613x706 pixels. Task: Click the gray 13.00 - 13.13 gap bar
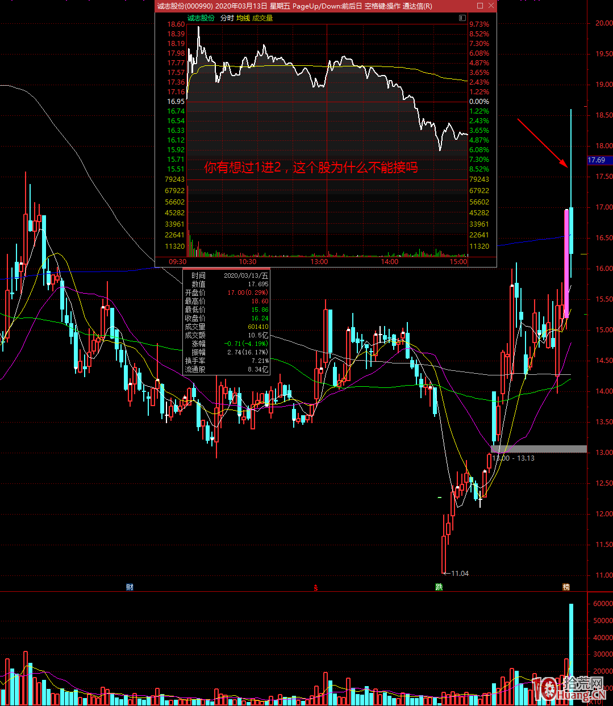coord(539,449)
